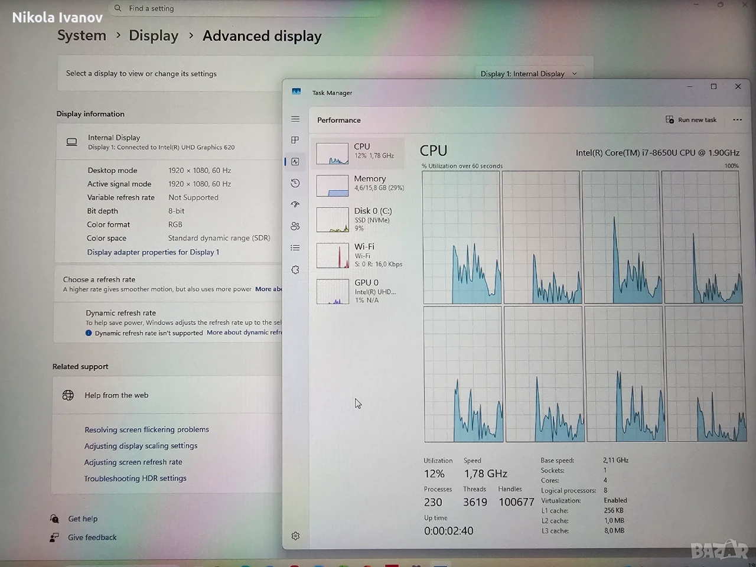Click the Get help headset icon
This screenshot has height=567, width=756.
pos(54,519)
